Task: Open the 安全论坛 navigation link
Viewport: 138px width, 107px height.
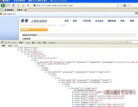Action: coord(99,21)
